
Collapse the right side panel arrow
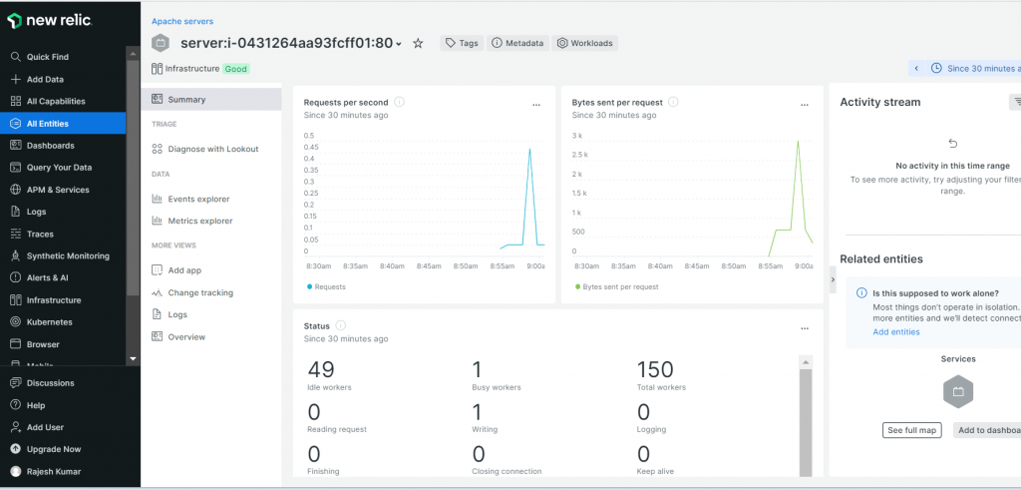point(833,282)
